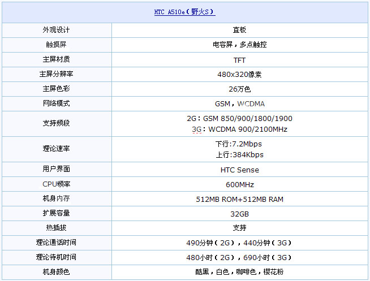This screenshot has height=281, width=370.
Task: Click the 酷黑,白色,咖啡色,樱花粉 value
Action: tap(239, 272)
